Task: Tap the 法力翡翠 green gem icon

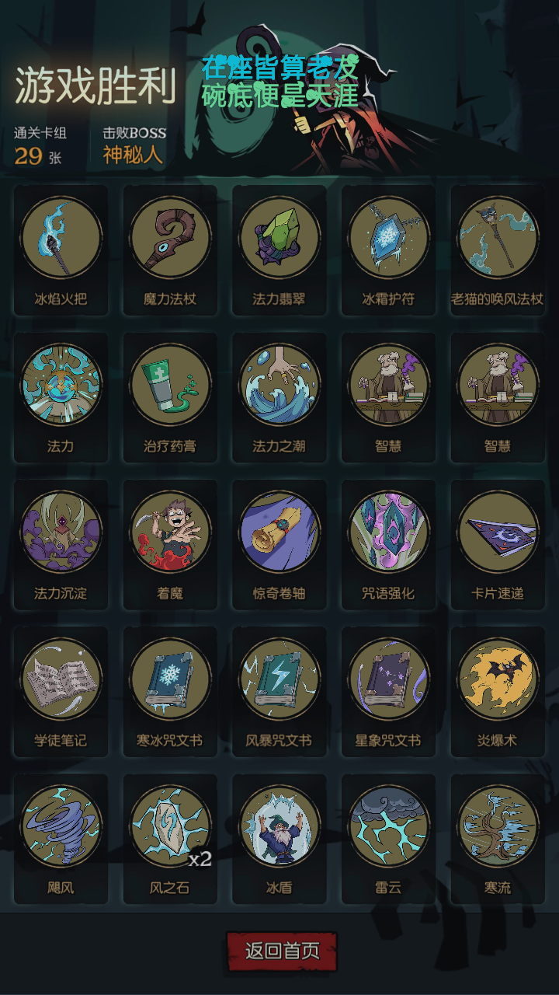Action: tap(279, 237)
